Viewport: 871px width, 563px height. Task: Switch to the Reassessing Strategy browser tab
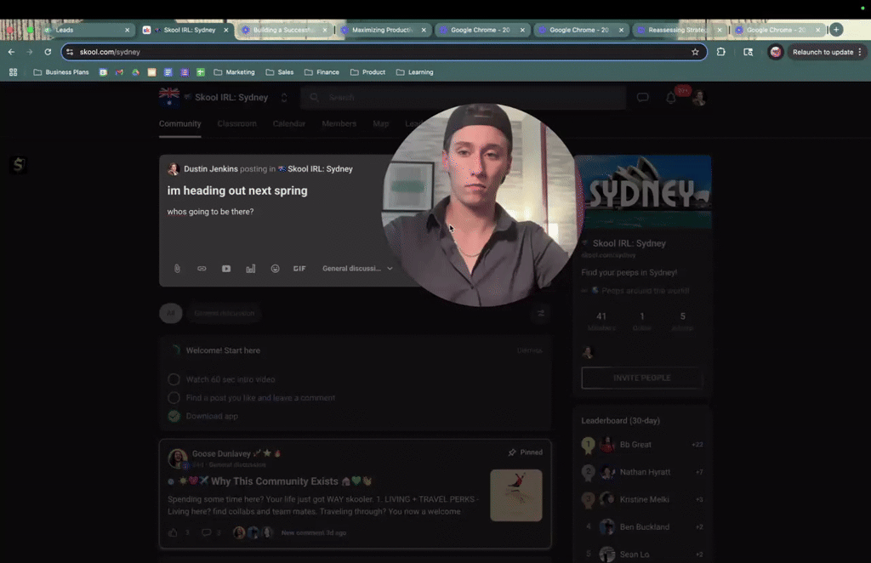[678, 30]
